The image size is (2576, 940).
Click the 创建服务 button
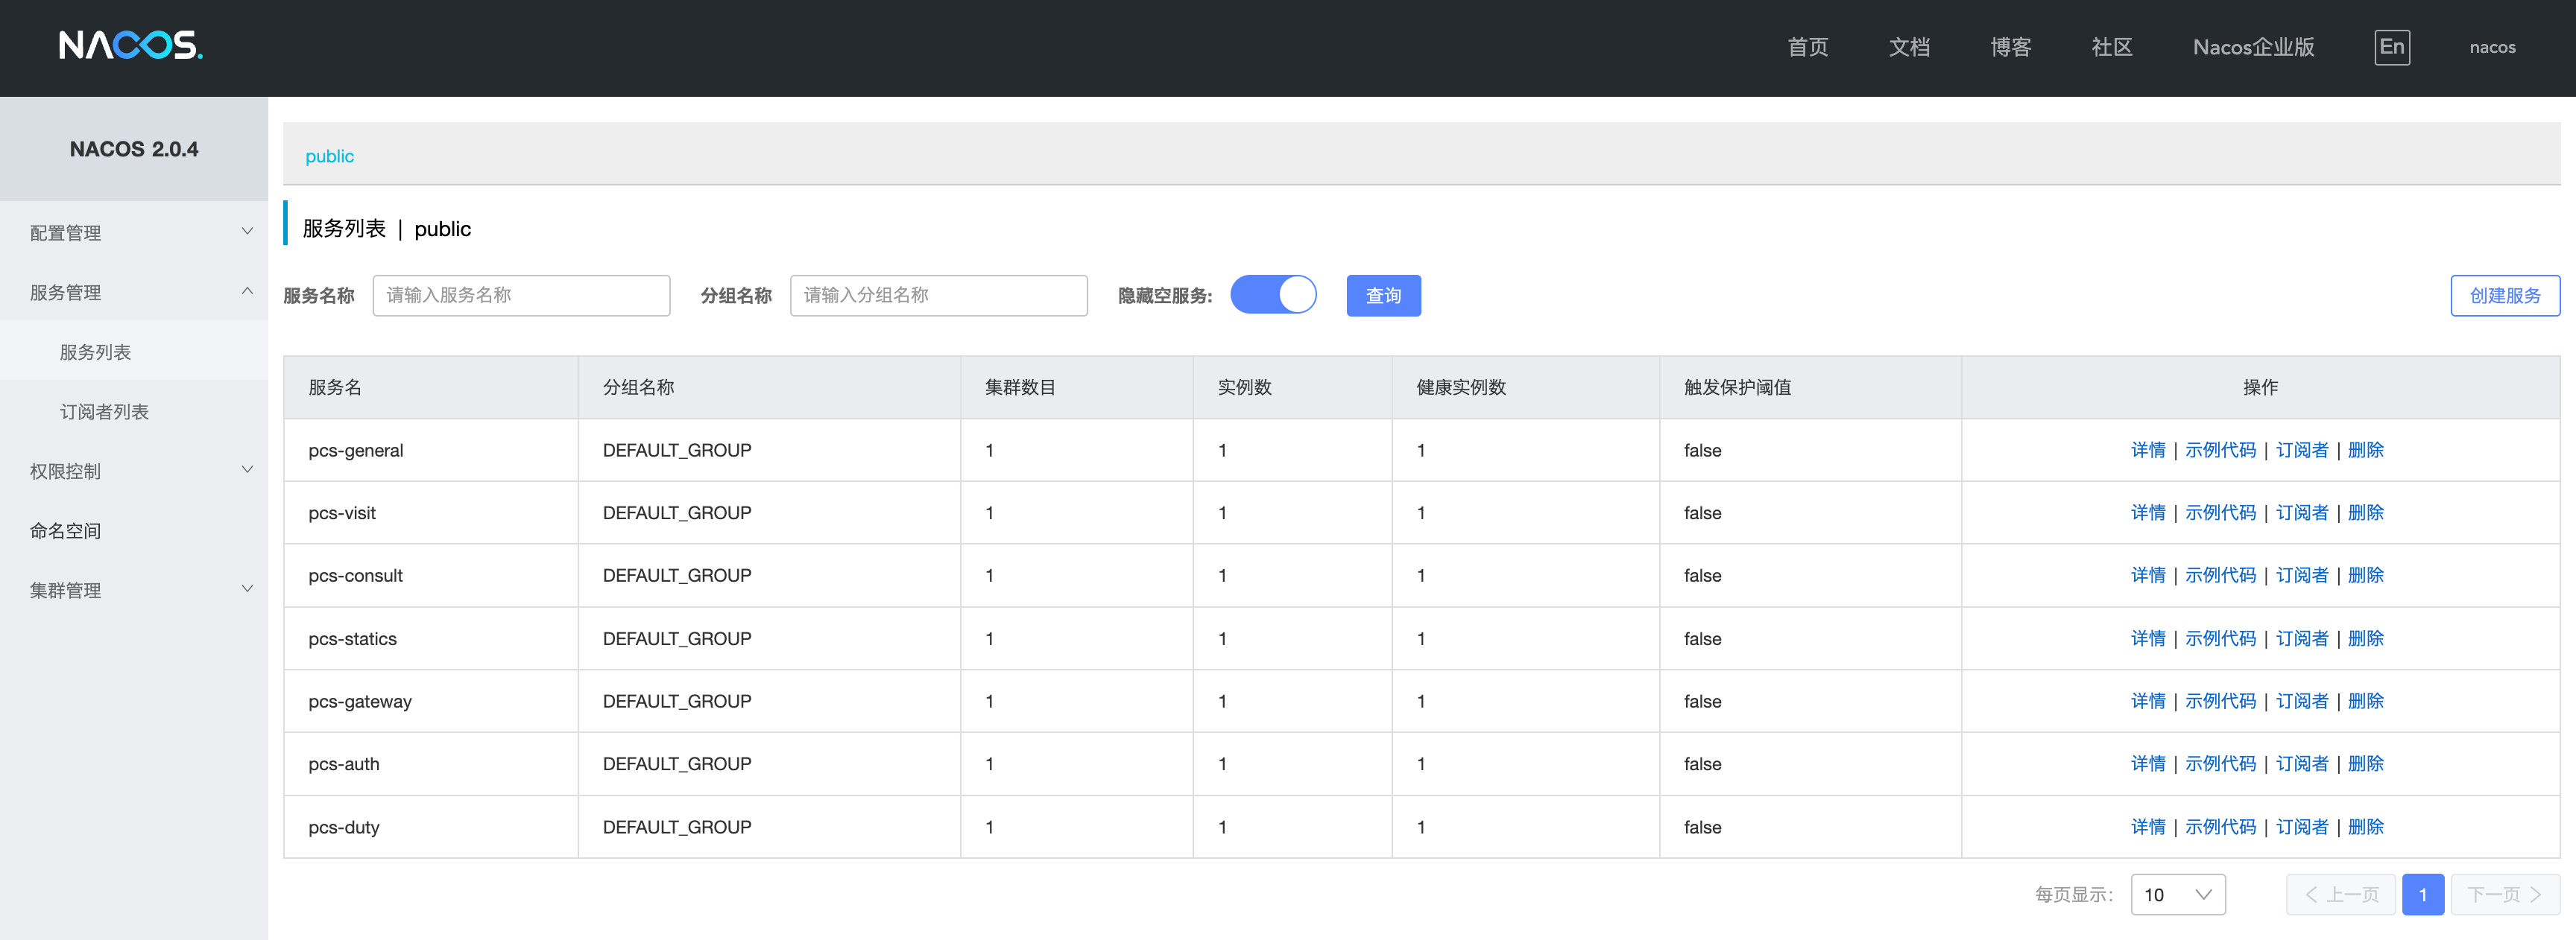[2504, 296]
